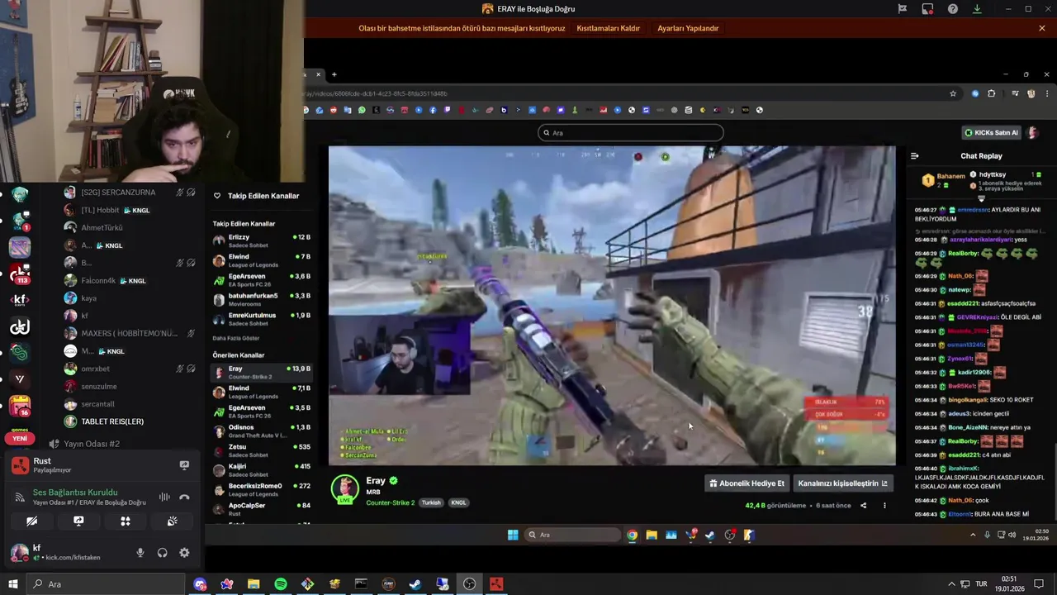
Task: Click the Turkish language tag
Action: point(431,502)
